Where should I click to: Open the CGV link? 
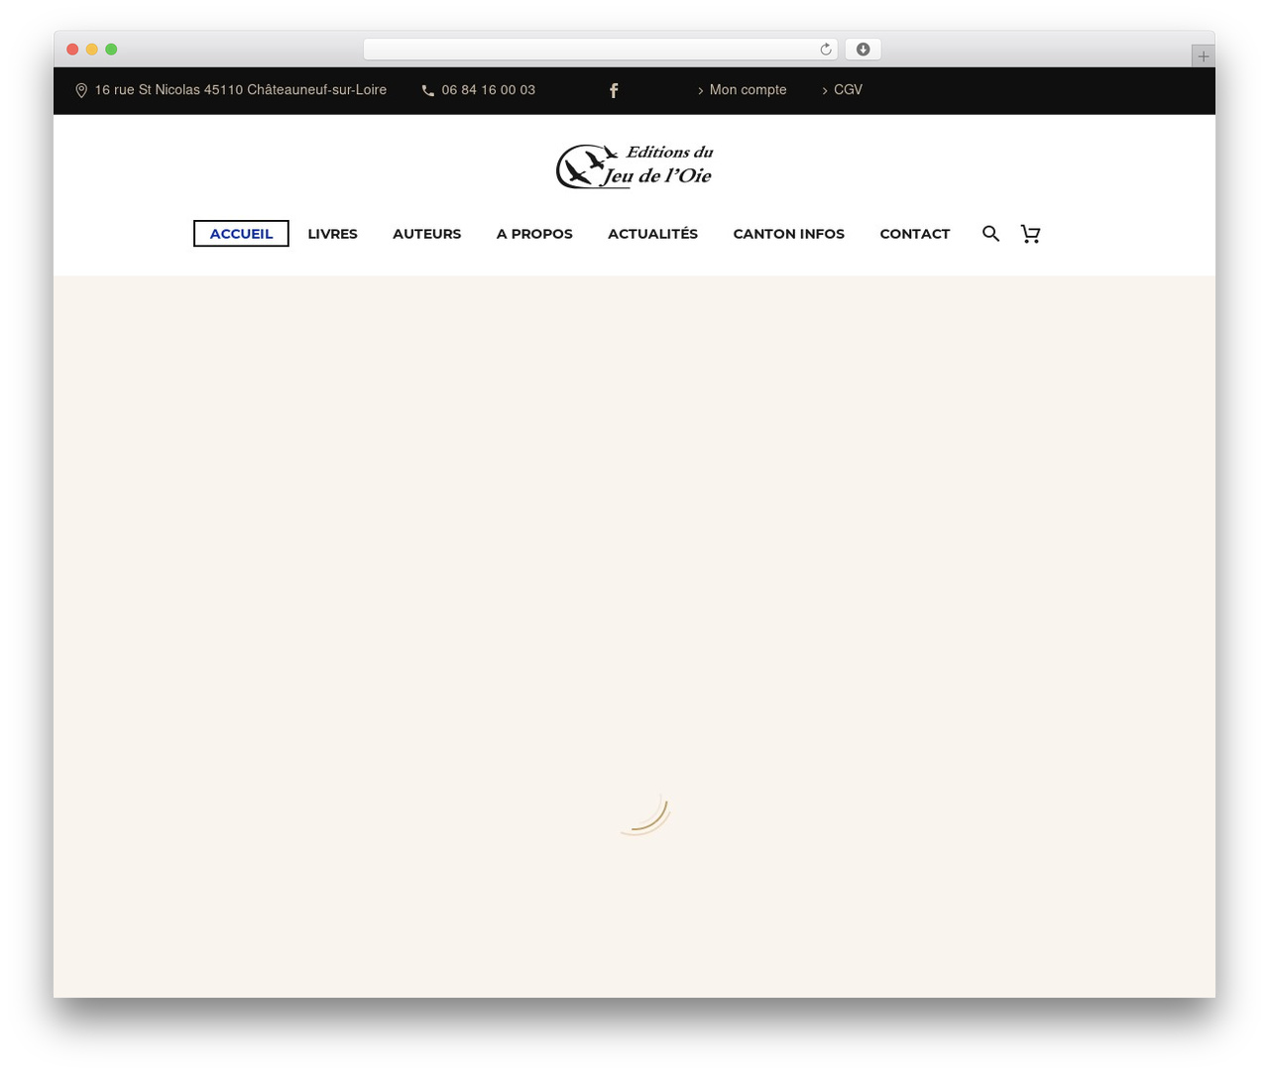pos(848,90)
